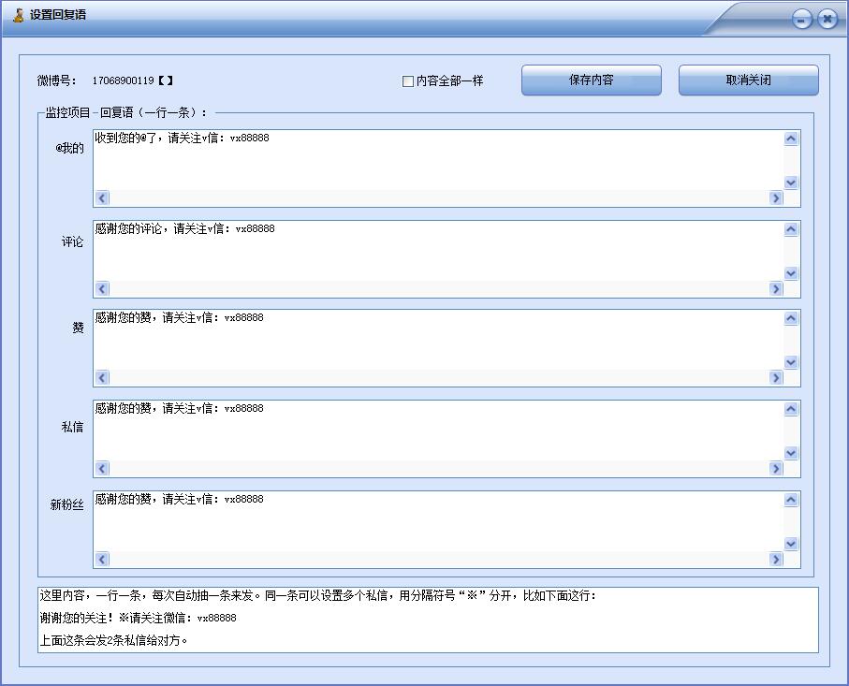Click scroll-down arrow of @我的 box
Image resolution: width=849 pixels, height=686 pixels.
tap(791, 182)
